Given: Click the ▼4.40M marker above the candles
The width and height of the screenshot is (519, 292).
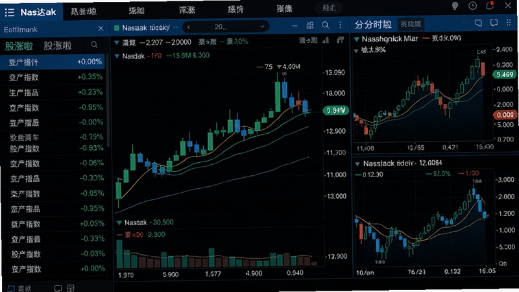Looking at the screenshot, I should (x=289, y=67).
